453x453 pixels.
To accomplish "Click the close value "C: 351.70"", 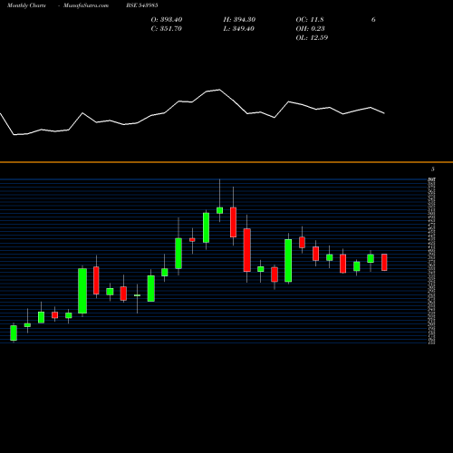I will [166, 29].
